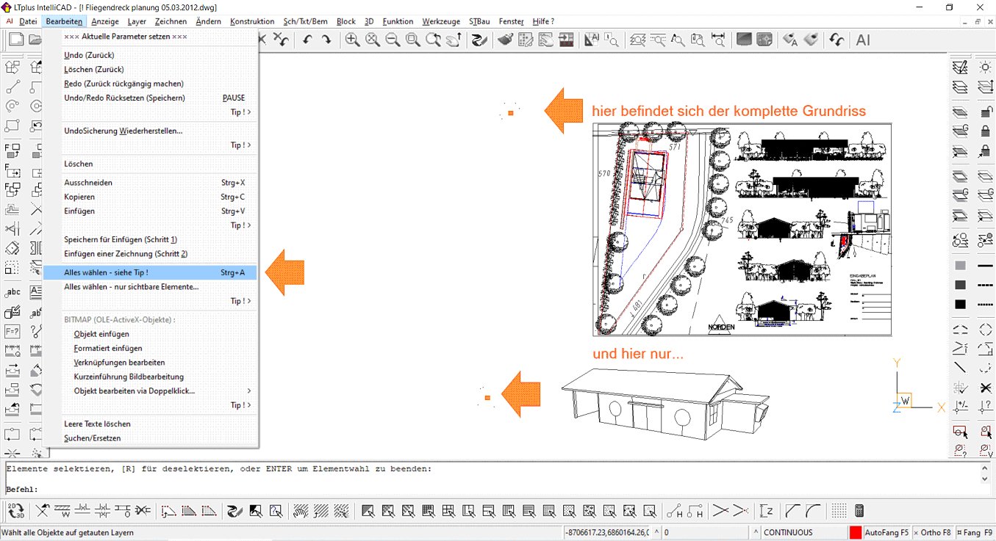Click the red color swatch in status bar
The image size is (996, 541).
[856, 532]
